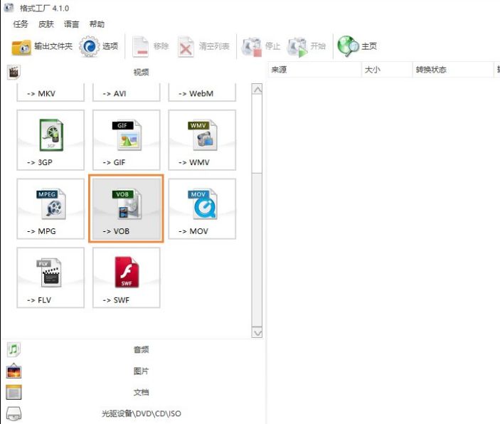The image size is (500, 424).
Task: Expand the 文档 document category
Action: click(141, 392)
